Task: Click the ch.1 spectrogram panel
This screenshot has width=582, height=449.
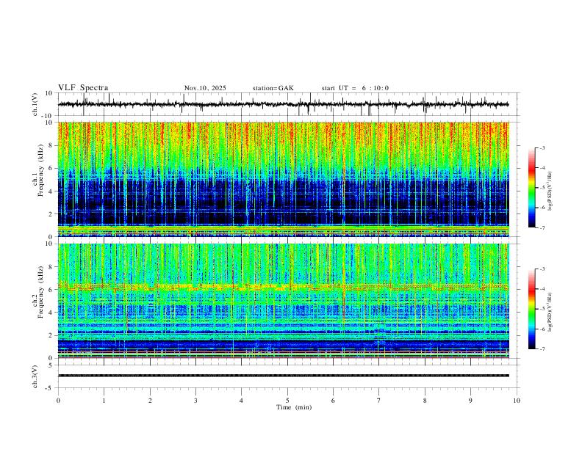Action: 283,179
